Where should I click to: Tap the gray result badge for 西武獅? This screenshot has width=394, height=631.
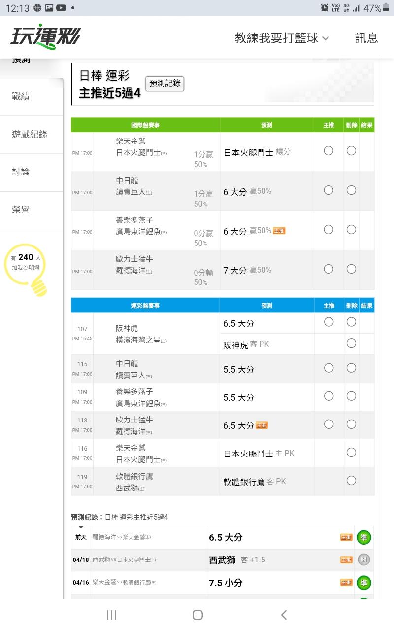click(363, 560)
